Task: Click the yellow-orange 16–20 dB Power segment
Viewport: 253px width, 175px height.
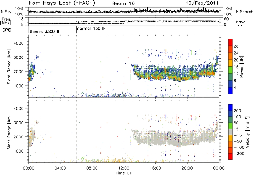Action: point(231,63)
